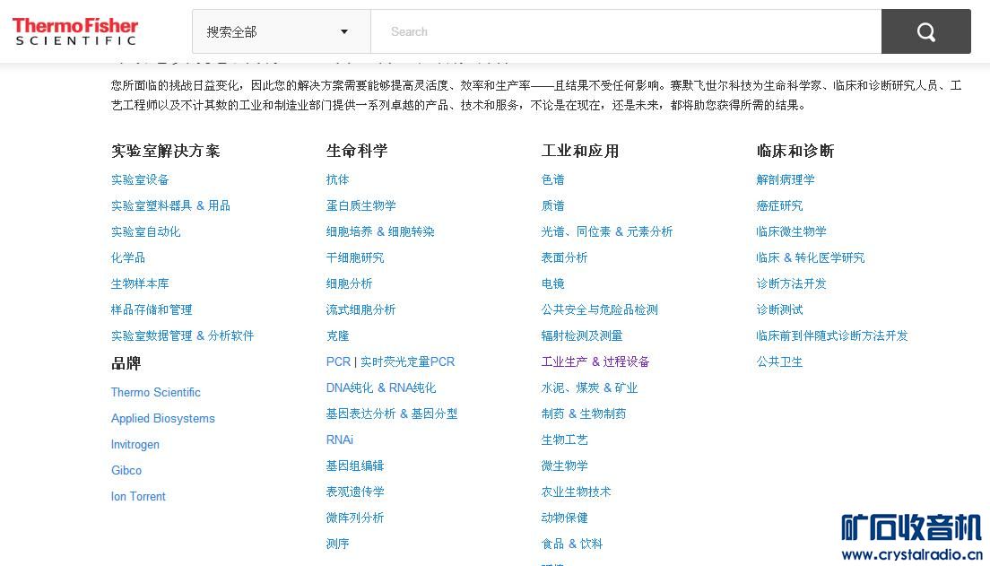The height and width of the screenshot is (566, 990).
Task: Go to 癌症研究 page
Action: click(780, 206)
